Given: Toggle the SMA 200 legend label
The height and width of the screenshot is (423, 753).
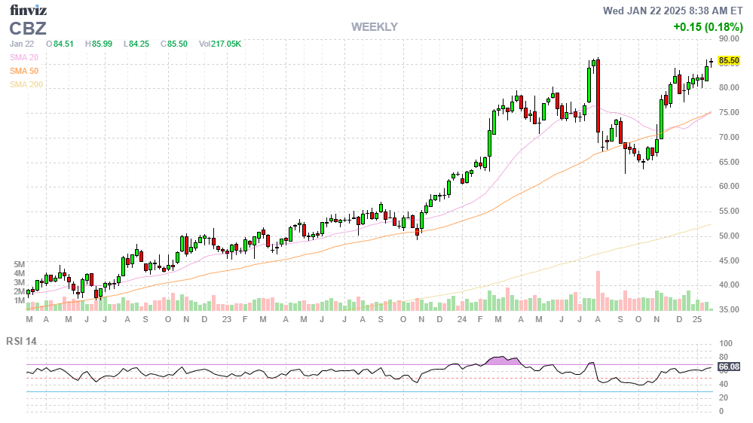Looking at the screenshot, I should (26, 84).
